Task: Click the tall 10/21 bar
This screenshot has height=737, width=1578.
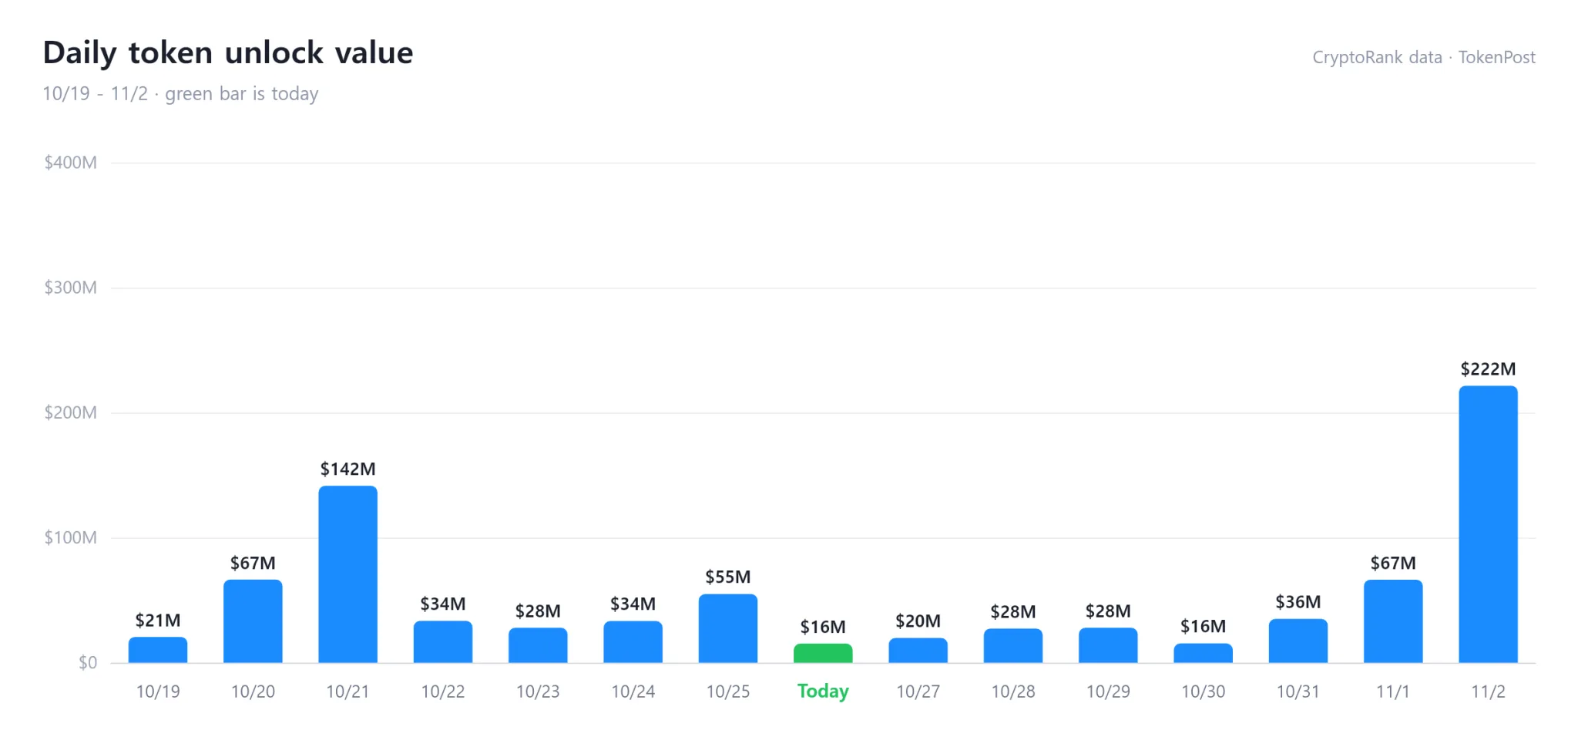Action: coord(348,574)
